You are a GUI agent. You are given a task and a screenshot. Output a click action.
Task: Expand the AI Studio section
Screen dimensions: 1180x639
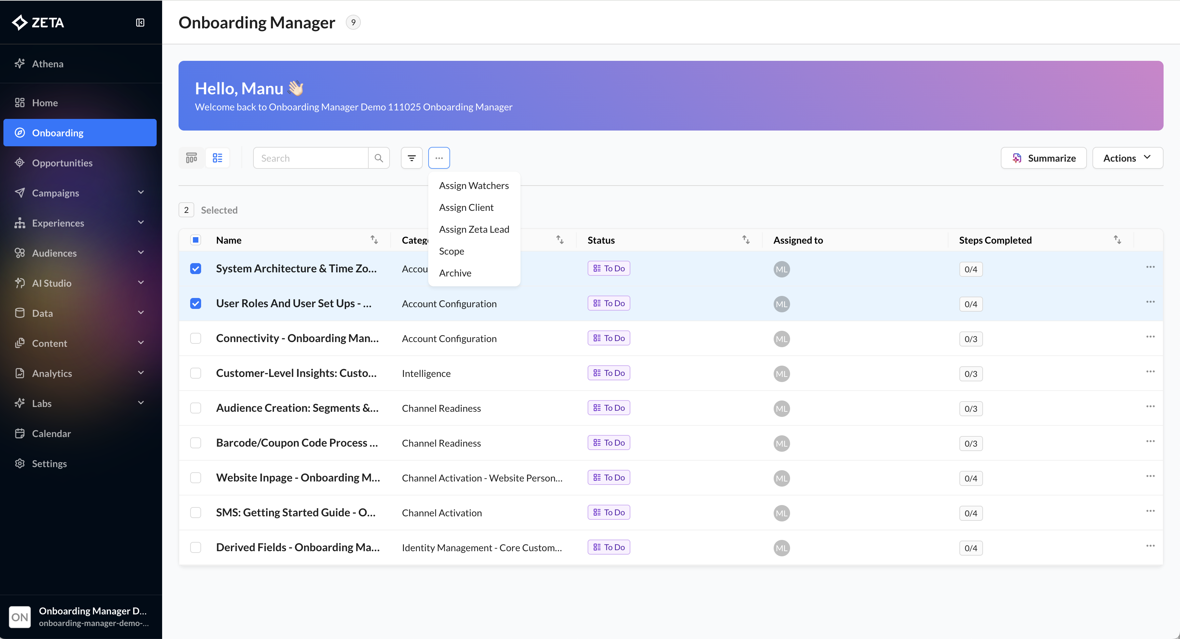pyautogui.click(x=141, y=283)
